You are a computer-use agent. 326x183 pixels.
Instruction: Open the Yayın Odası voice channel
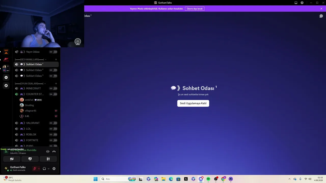pyautogui.click(x=36, y=52)
